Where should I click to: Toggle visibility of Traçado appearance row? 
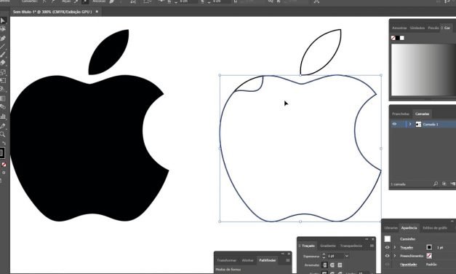[387, 247]
